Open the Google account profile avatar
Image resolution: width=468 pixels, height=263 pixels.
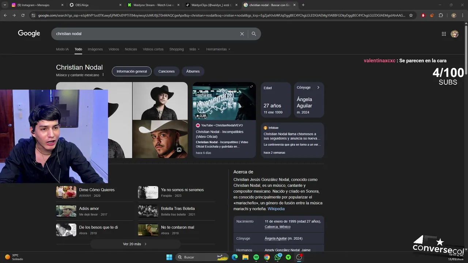(454, 34)
